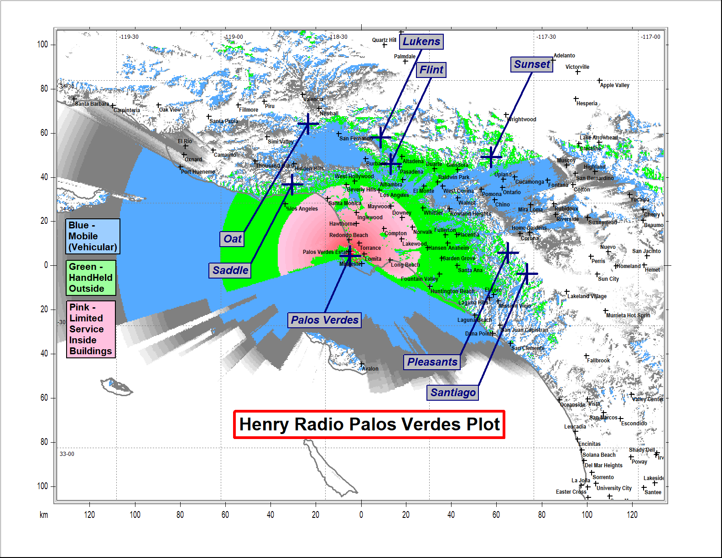The width and height of the screenshot is (722, 558).
Task: Click the Santee city label
Action: point(653,492)
